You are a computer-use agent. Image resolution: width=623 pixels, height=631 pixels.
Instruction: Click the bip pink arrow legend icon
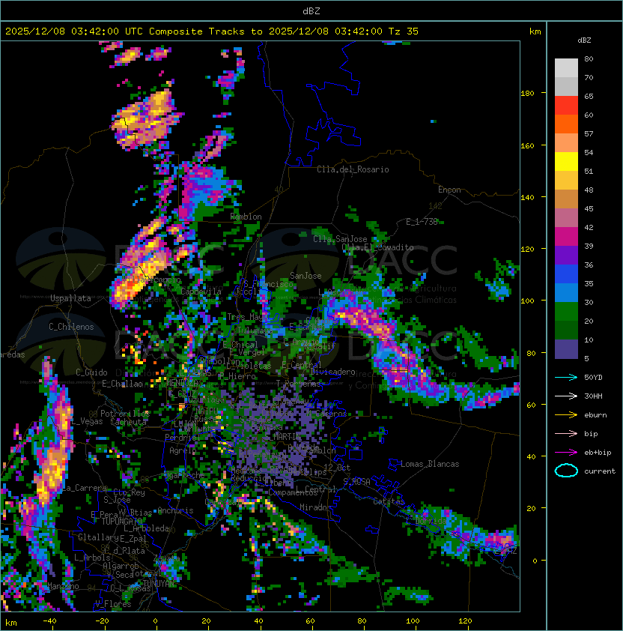coord(566,433)
